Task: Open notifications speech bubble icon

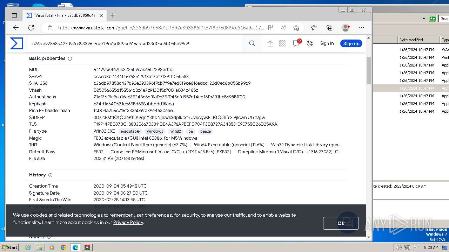Action: coord(296,43)
